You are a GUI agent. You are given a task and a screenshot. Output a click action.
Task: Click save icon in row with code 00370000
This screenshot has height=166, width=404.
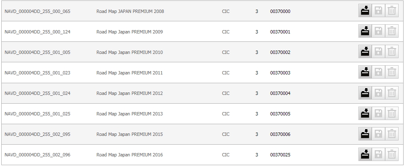(378, 11)
